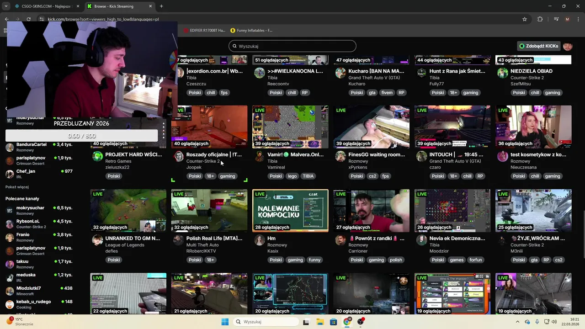Viewport: 585px width, 329px height.
Task: View site information icon in address bar
Action: pyautogui.click(x=42, y=19)
